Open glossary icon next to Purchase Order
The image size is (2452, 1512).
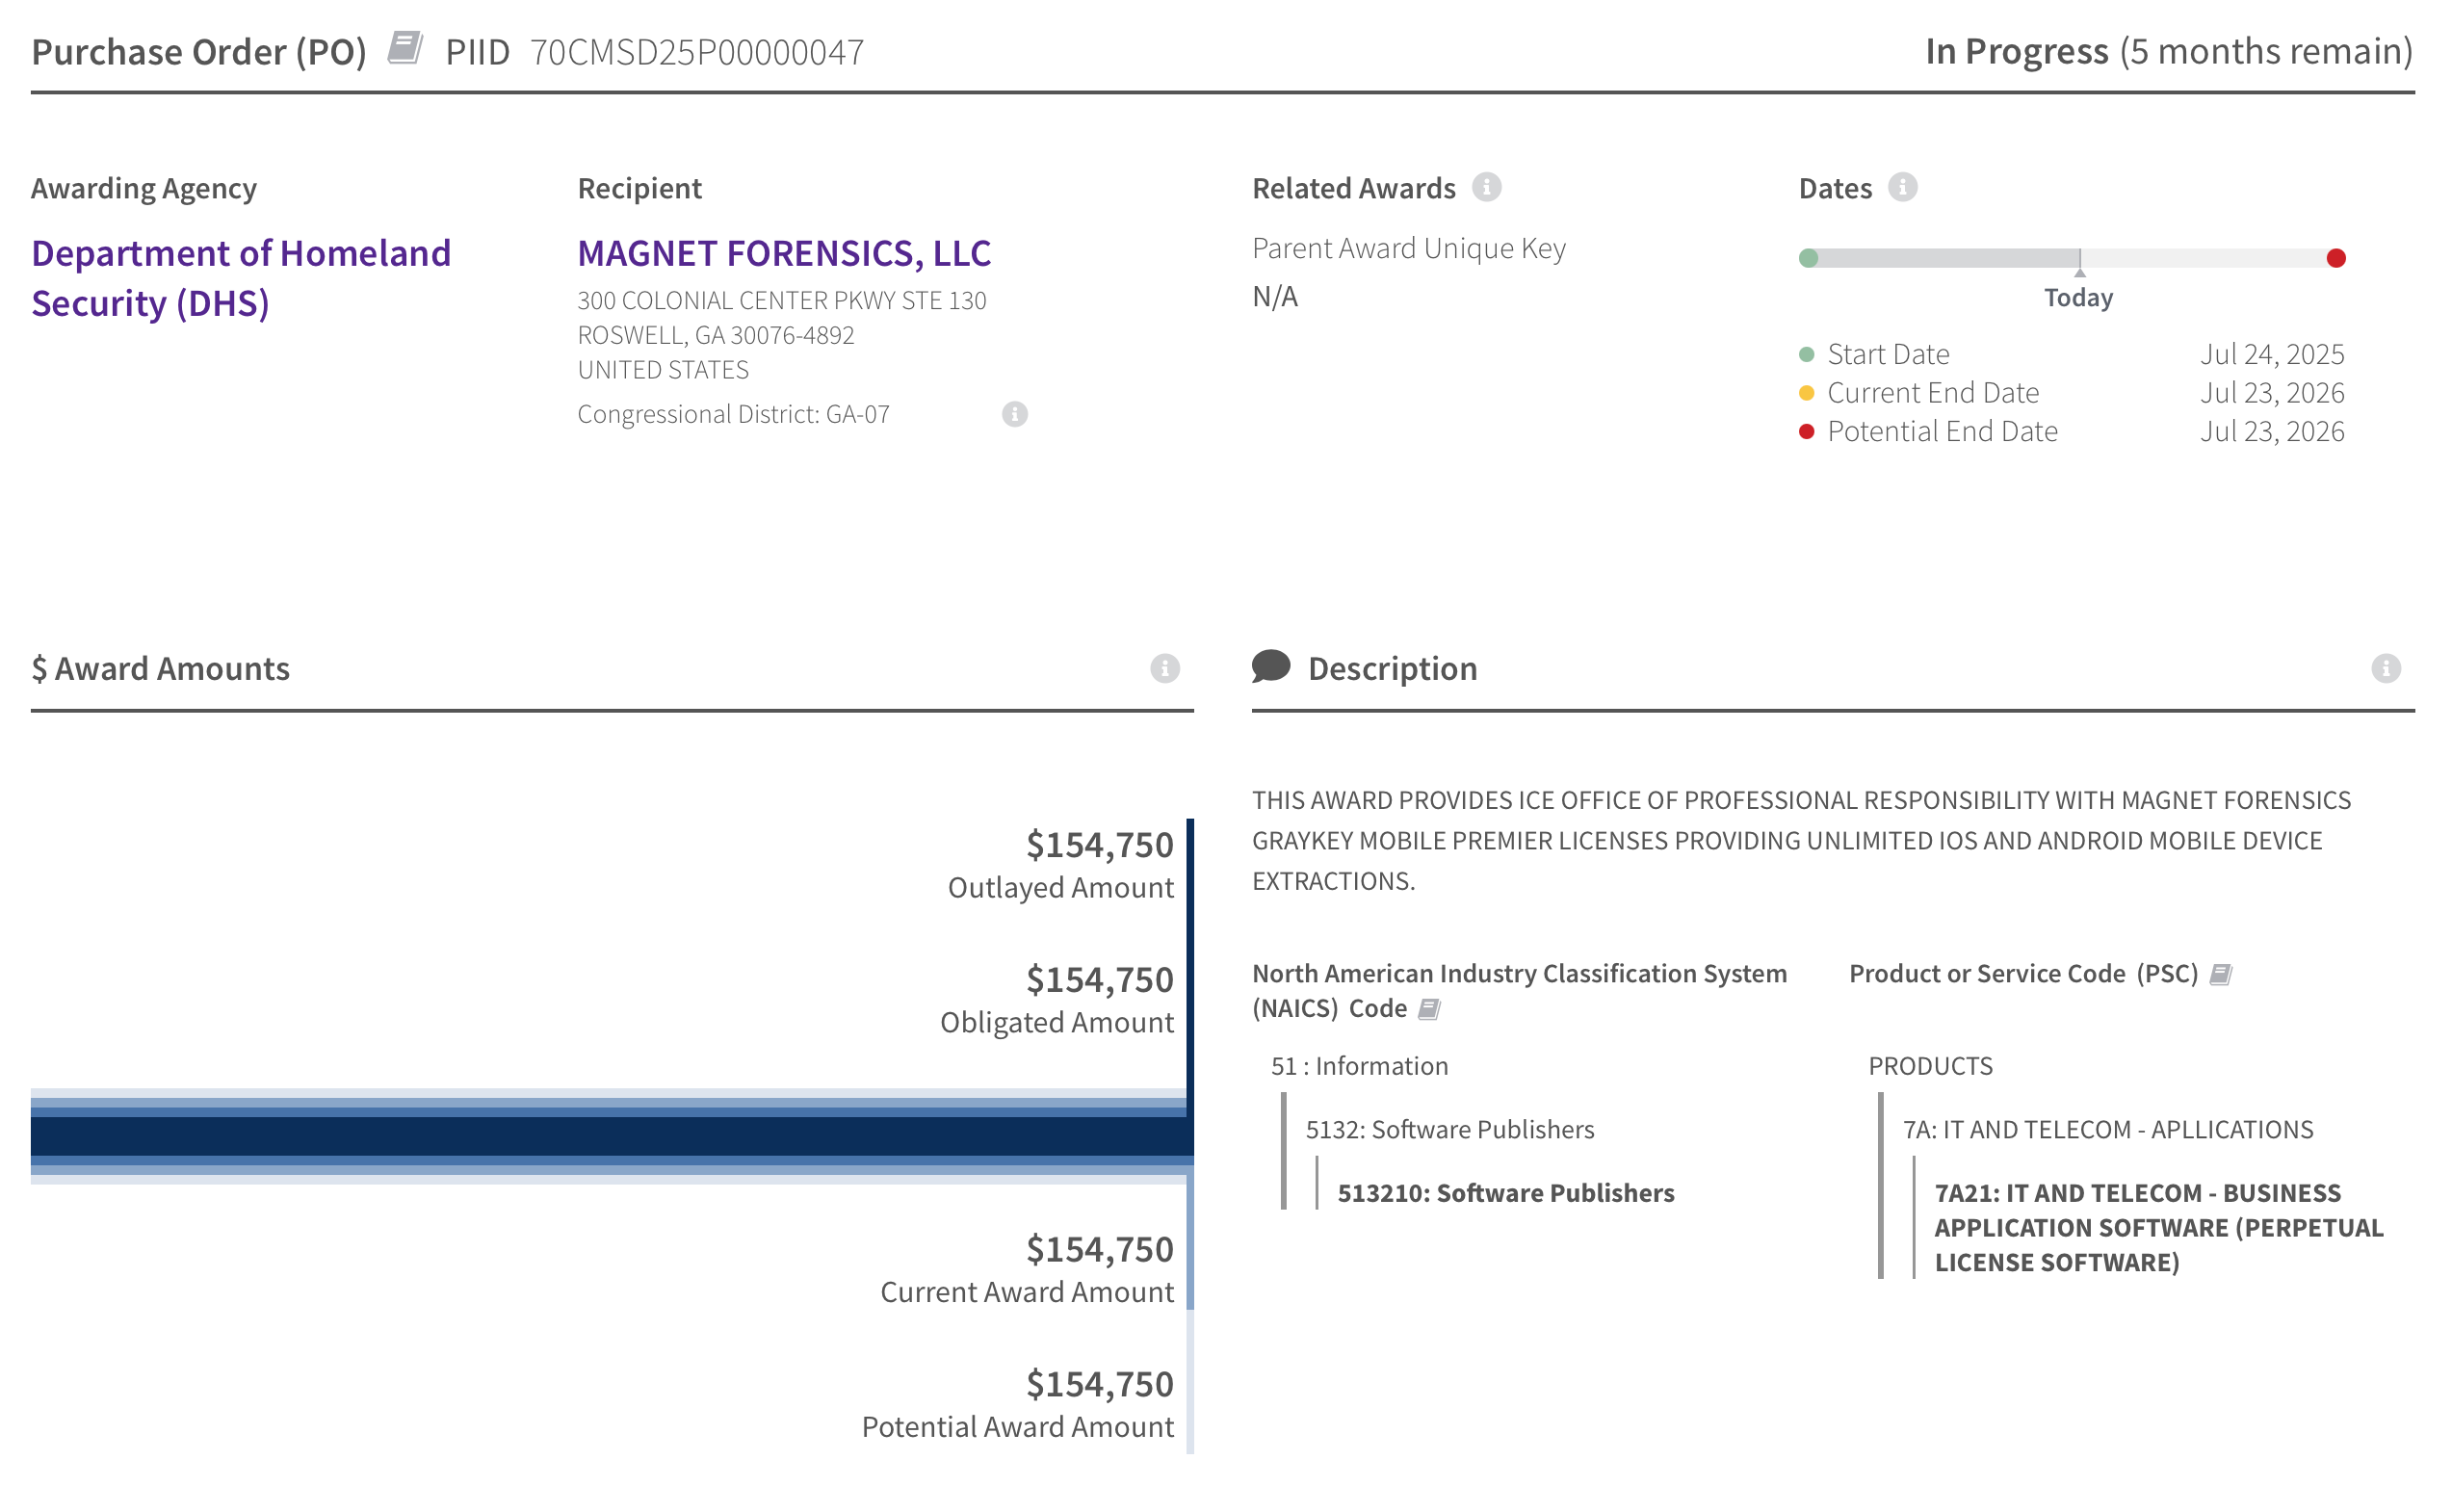[x=405, y=48]
